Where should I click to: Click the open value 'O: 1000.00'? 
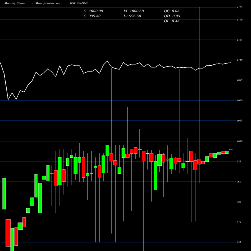coord(93,11)
